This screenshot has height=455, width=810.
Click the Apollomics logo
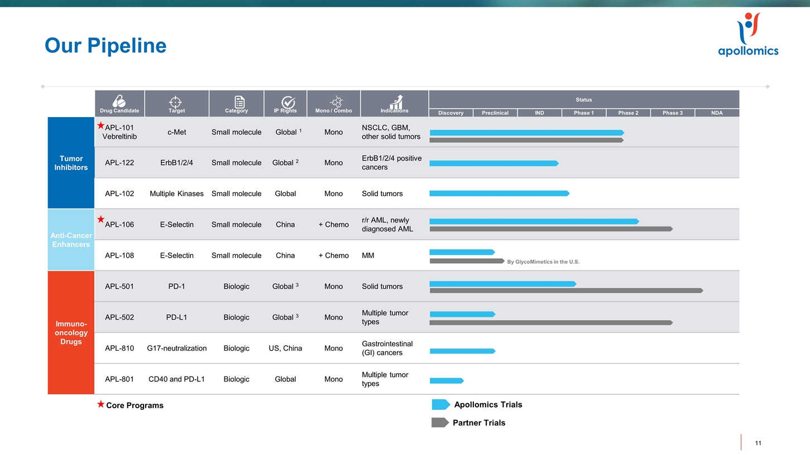click(747, 35)
